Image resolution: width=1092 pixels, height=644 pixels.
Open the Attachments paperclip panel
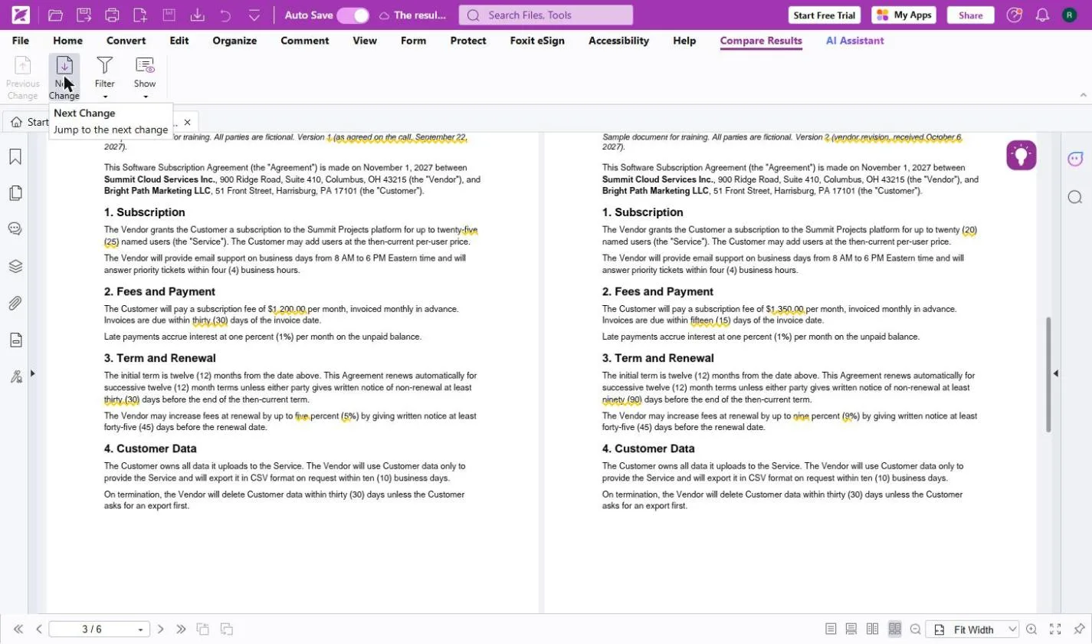(x=15, y=303)
